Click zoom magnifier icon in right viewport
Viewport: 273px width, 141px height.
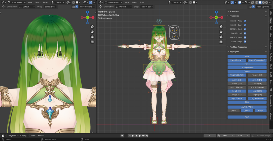[x=221, y=27]
